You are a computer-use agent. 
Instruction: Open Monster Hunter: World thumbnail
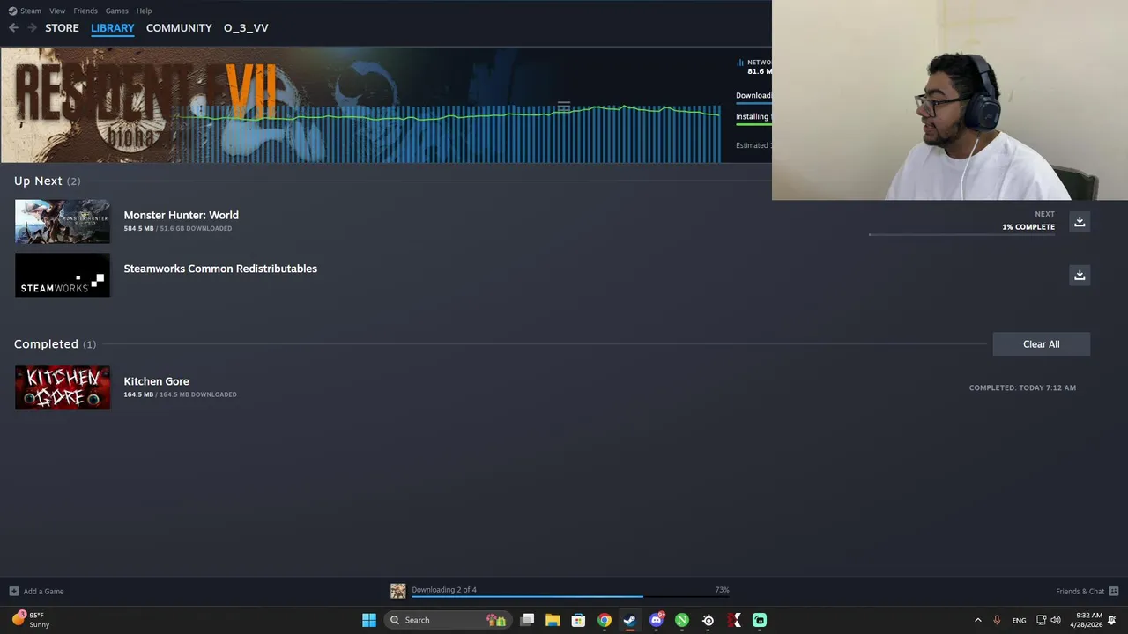63,221
